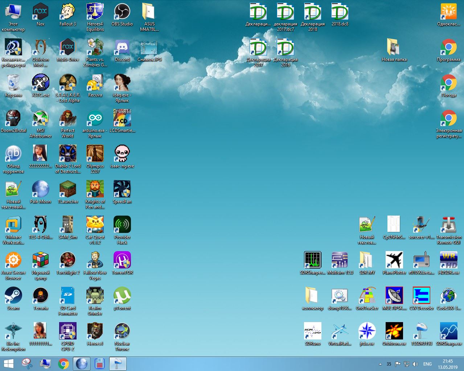The height and width of the screenshot is (371, 464).
Task: Switch to Pale Moon taskbar button
Action: point(82,364)
